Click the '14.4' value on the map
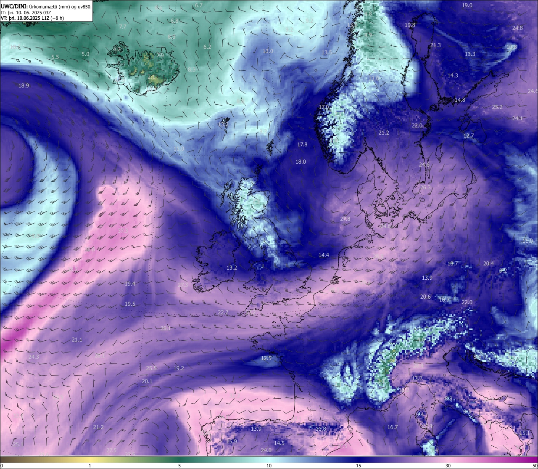 click(x=324, y=255)
